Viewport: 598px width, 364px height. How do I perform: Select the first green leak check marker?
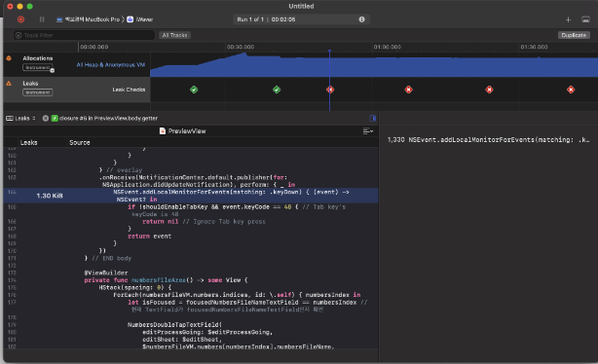point(194,90)
